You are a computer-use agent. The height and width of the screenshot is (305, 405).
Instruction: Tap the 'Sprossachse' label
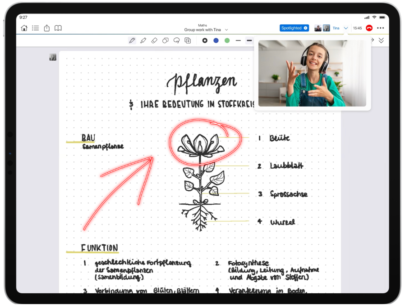coord(289,194)
